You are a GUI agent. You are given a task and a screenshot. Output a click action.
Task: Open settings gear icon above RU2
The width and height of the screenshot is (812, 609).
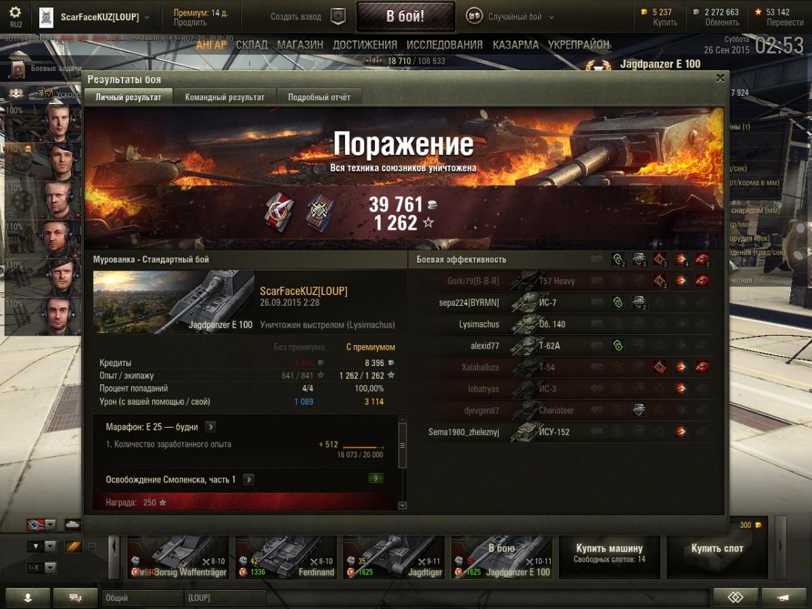tap(16, 13)
